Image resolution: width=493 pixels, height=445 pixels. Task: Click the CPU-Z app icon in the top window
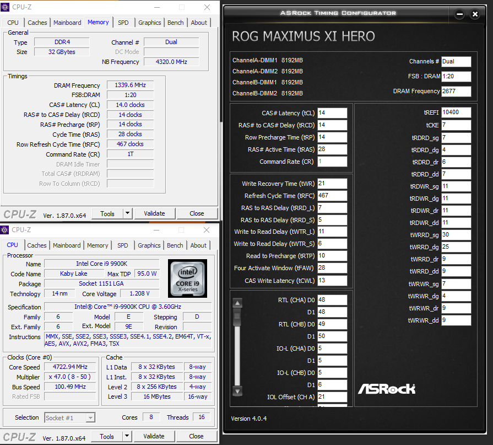(x=5, y=7)
